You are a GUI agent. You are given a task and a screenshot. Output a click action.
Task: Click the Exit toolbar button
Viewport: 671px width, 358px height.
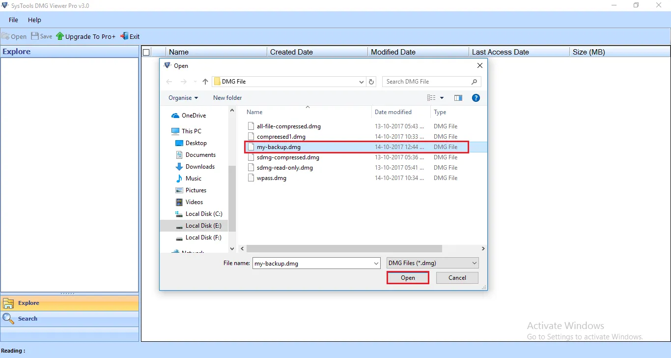click(130, 36)
